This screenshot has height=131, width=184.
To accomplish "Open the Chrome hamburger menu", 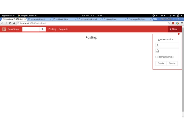I will [182, 23].
